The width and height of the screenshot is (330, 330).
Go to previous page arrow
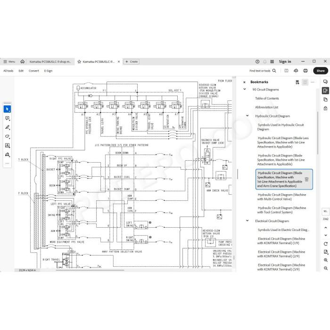326,228
